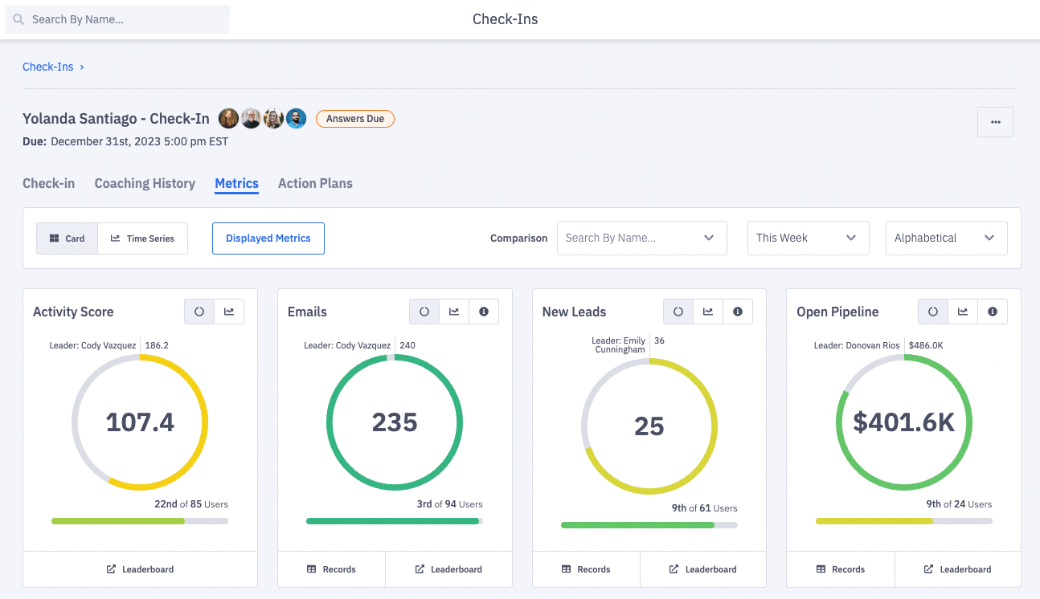The width and height of the screenshot is (1040, 599).
Task: Switch Emails card to trend chart view
Action: tap(454, 312)
